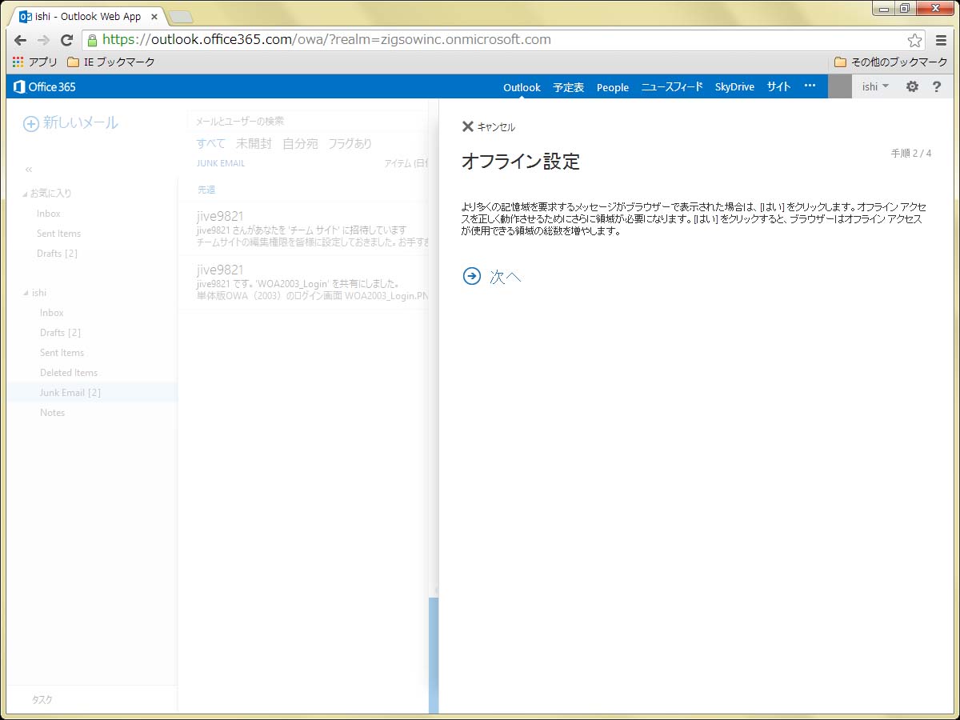
Task: Reload the page with refresh icon
Action: click(67, 40)
